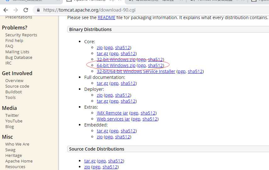Click the Source Code Distributions heading
Screen dimensions: 269x170
point(96,149)
